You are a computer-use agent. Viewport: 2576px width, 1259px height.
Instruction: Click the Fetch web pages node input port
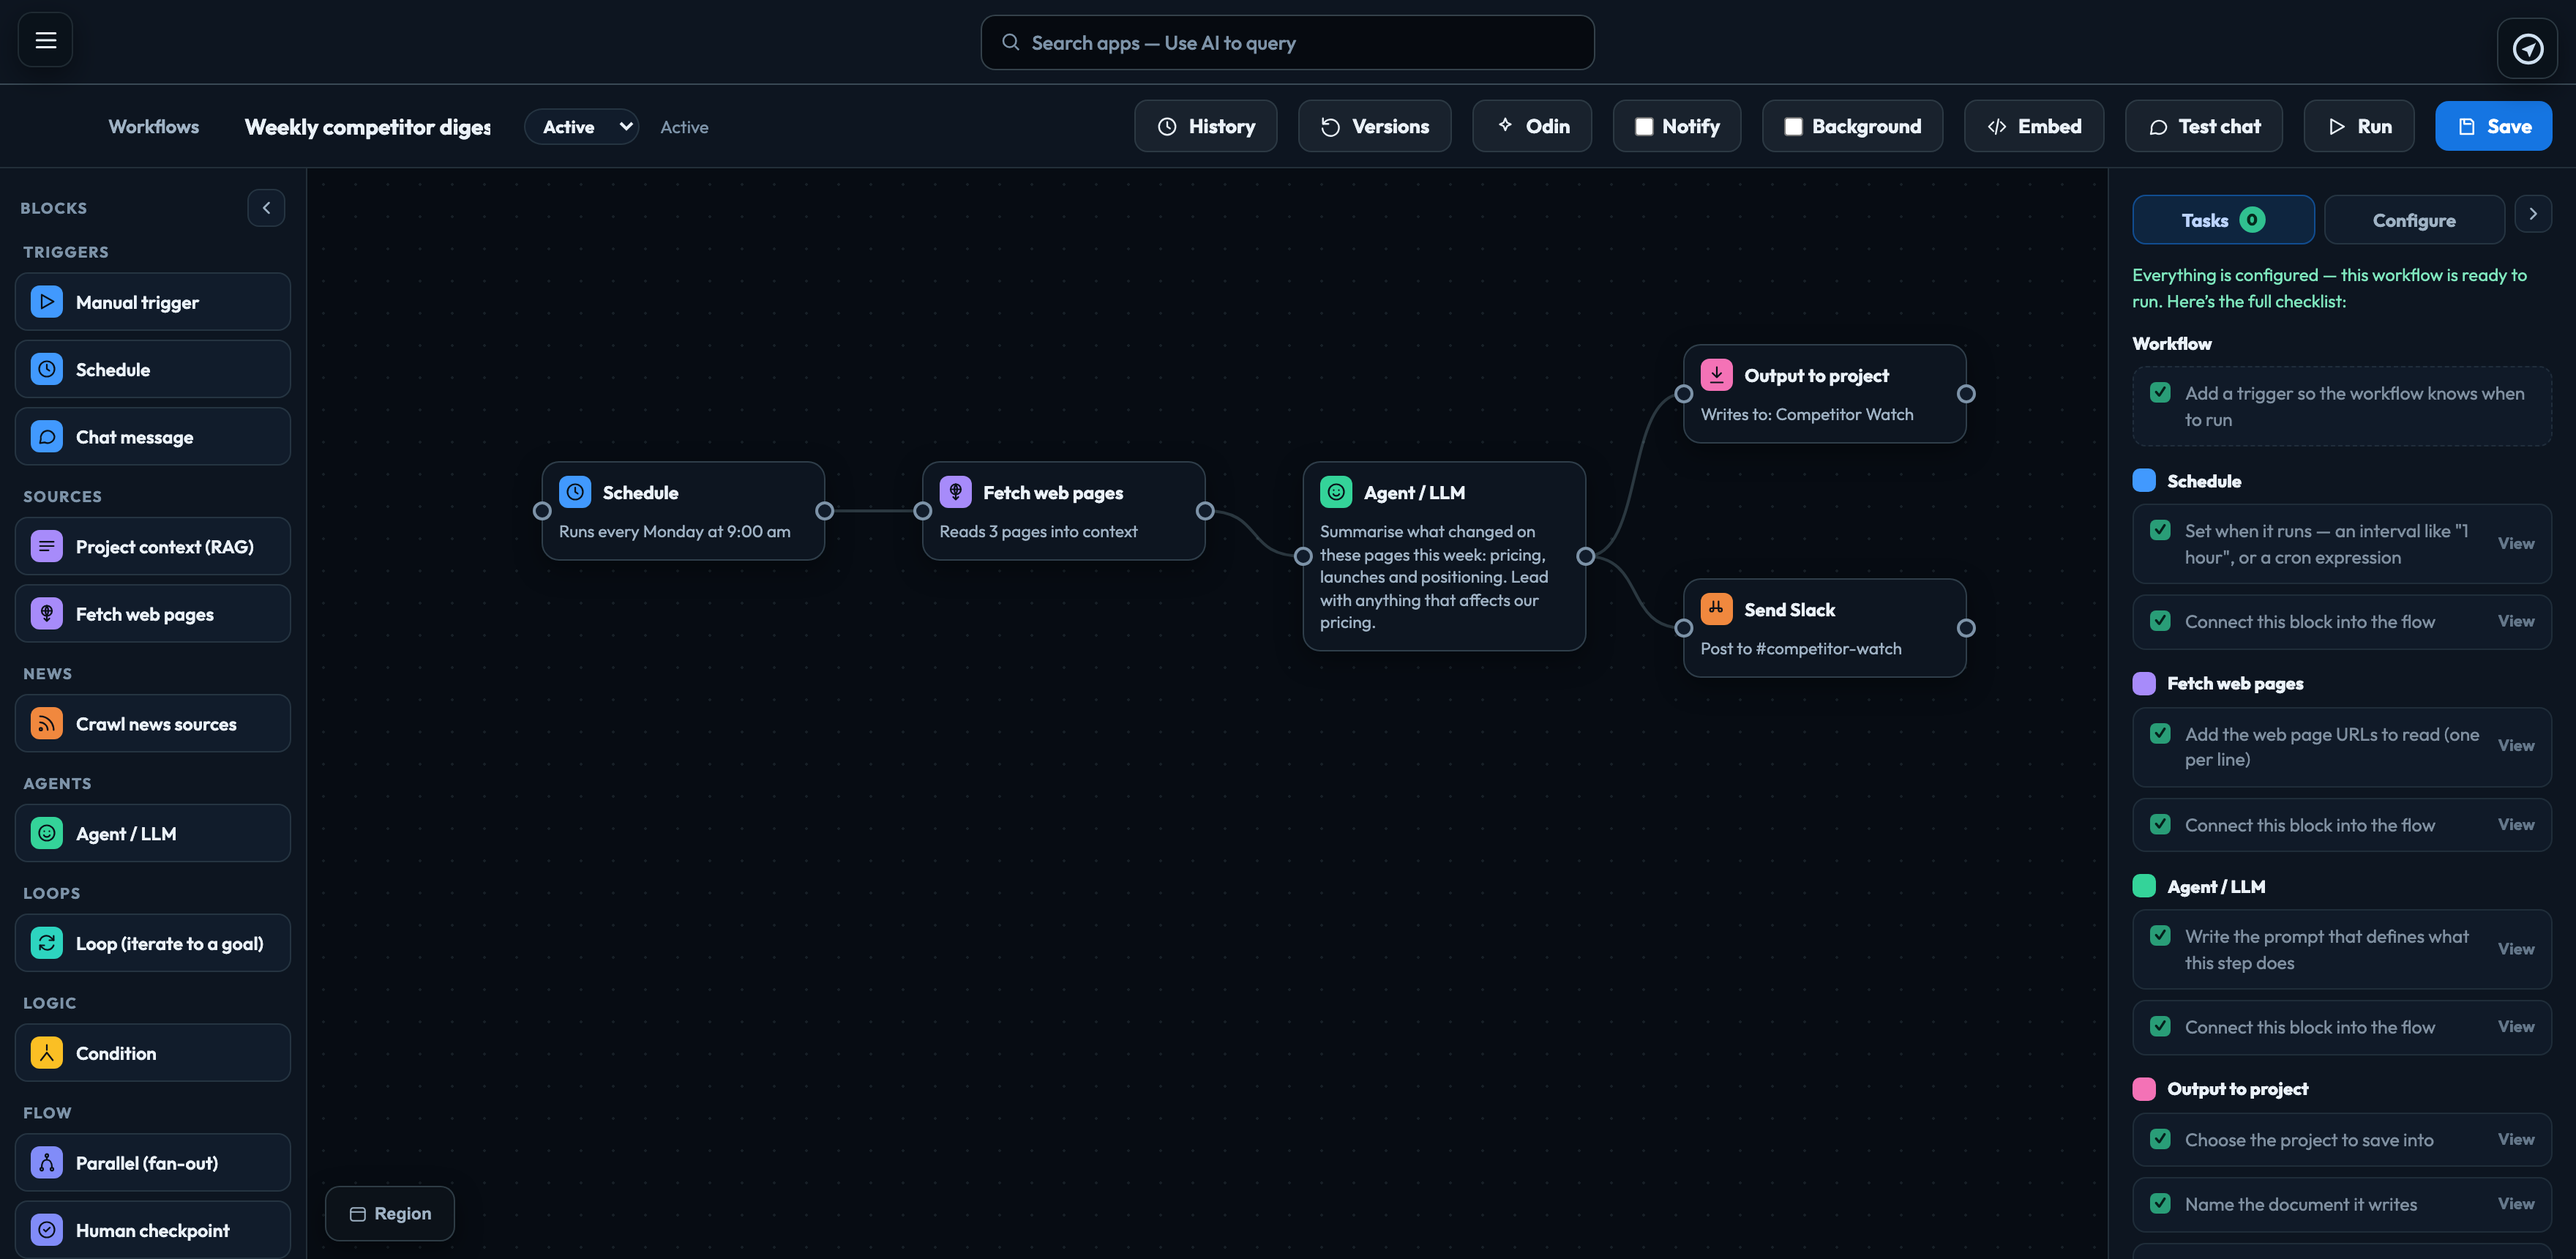922,511
